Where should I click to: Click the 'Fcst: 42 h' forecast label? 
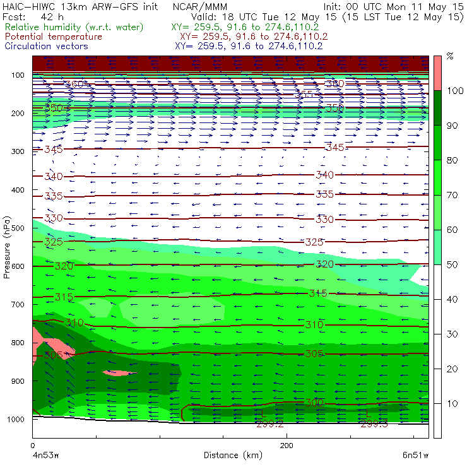click(33, 16)
